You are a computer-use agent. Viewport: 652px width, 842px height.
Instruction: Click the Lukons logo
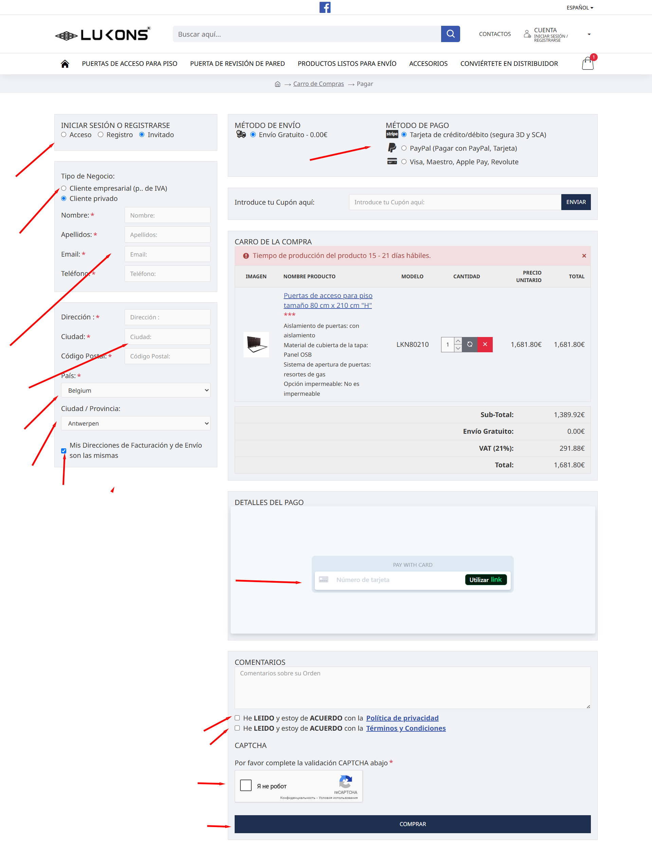click(103, 34)
